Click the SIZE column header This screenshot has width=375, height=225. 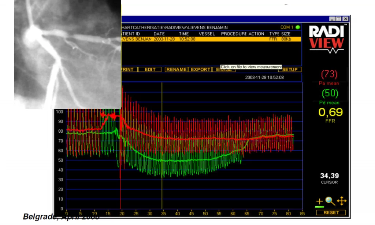286,34
